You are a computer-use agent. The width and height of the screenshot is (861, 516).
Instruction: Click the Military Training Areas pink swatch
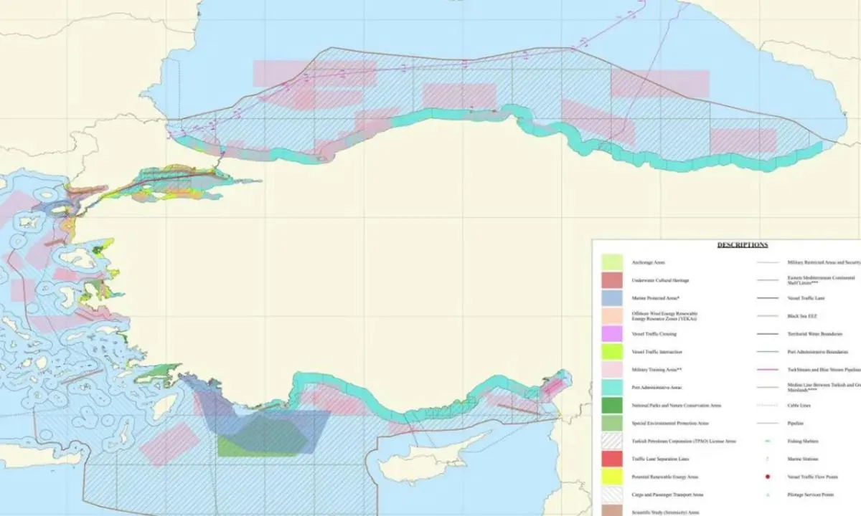coord(612,370)
